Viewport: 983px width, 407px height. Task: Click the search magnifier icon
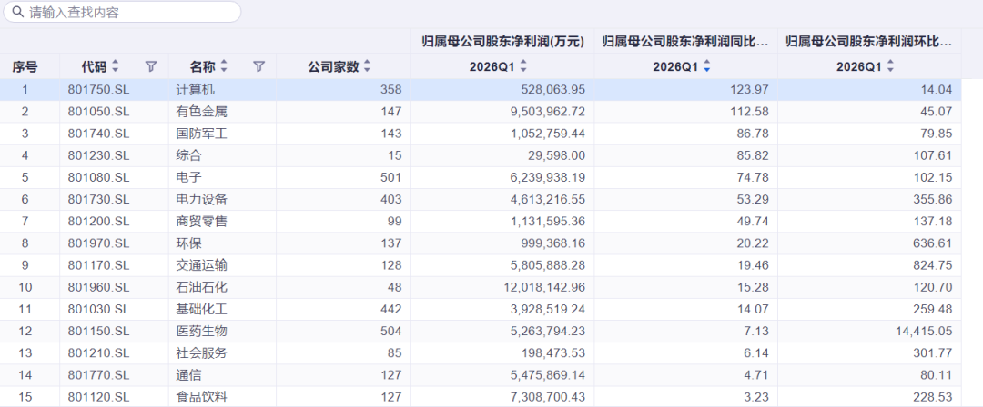click(18, 12)
